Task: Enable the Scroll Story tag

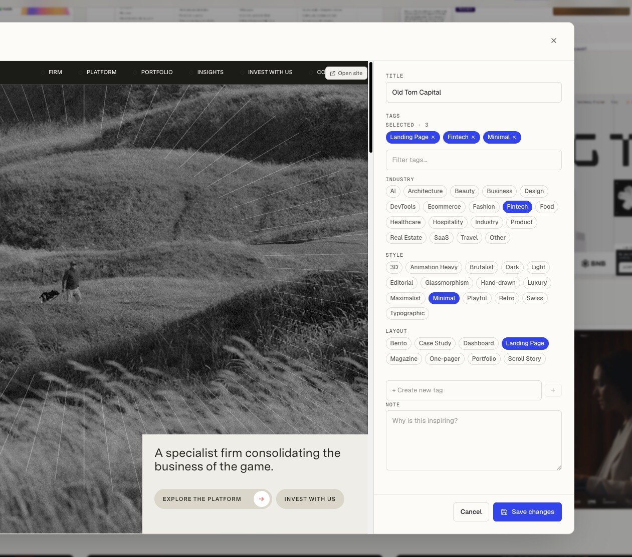Action: click(x=524, y=359)
